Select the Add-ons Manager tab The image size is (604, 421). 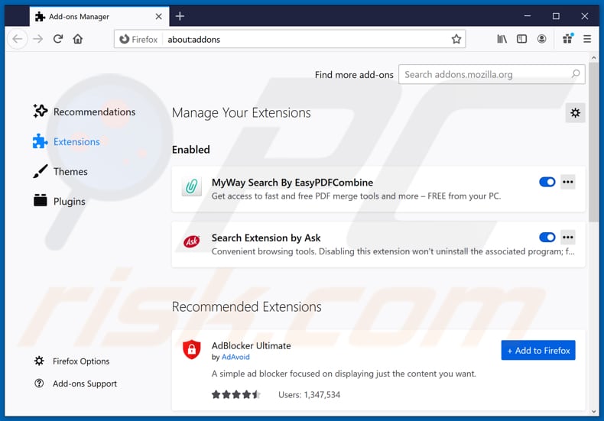tap(99, 17)
